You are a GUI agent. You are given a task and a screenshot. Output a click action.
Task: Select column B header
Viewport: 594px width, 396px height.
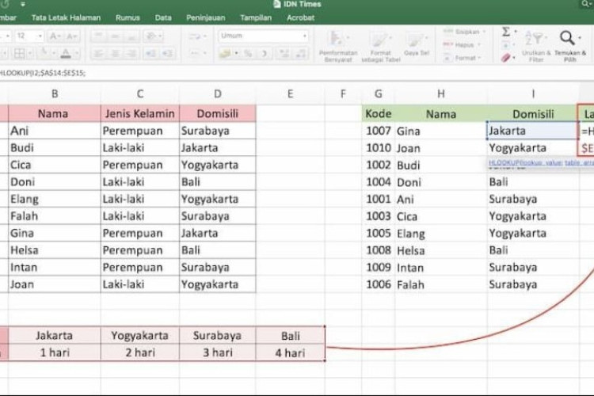point(55,94)
